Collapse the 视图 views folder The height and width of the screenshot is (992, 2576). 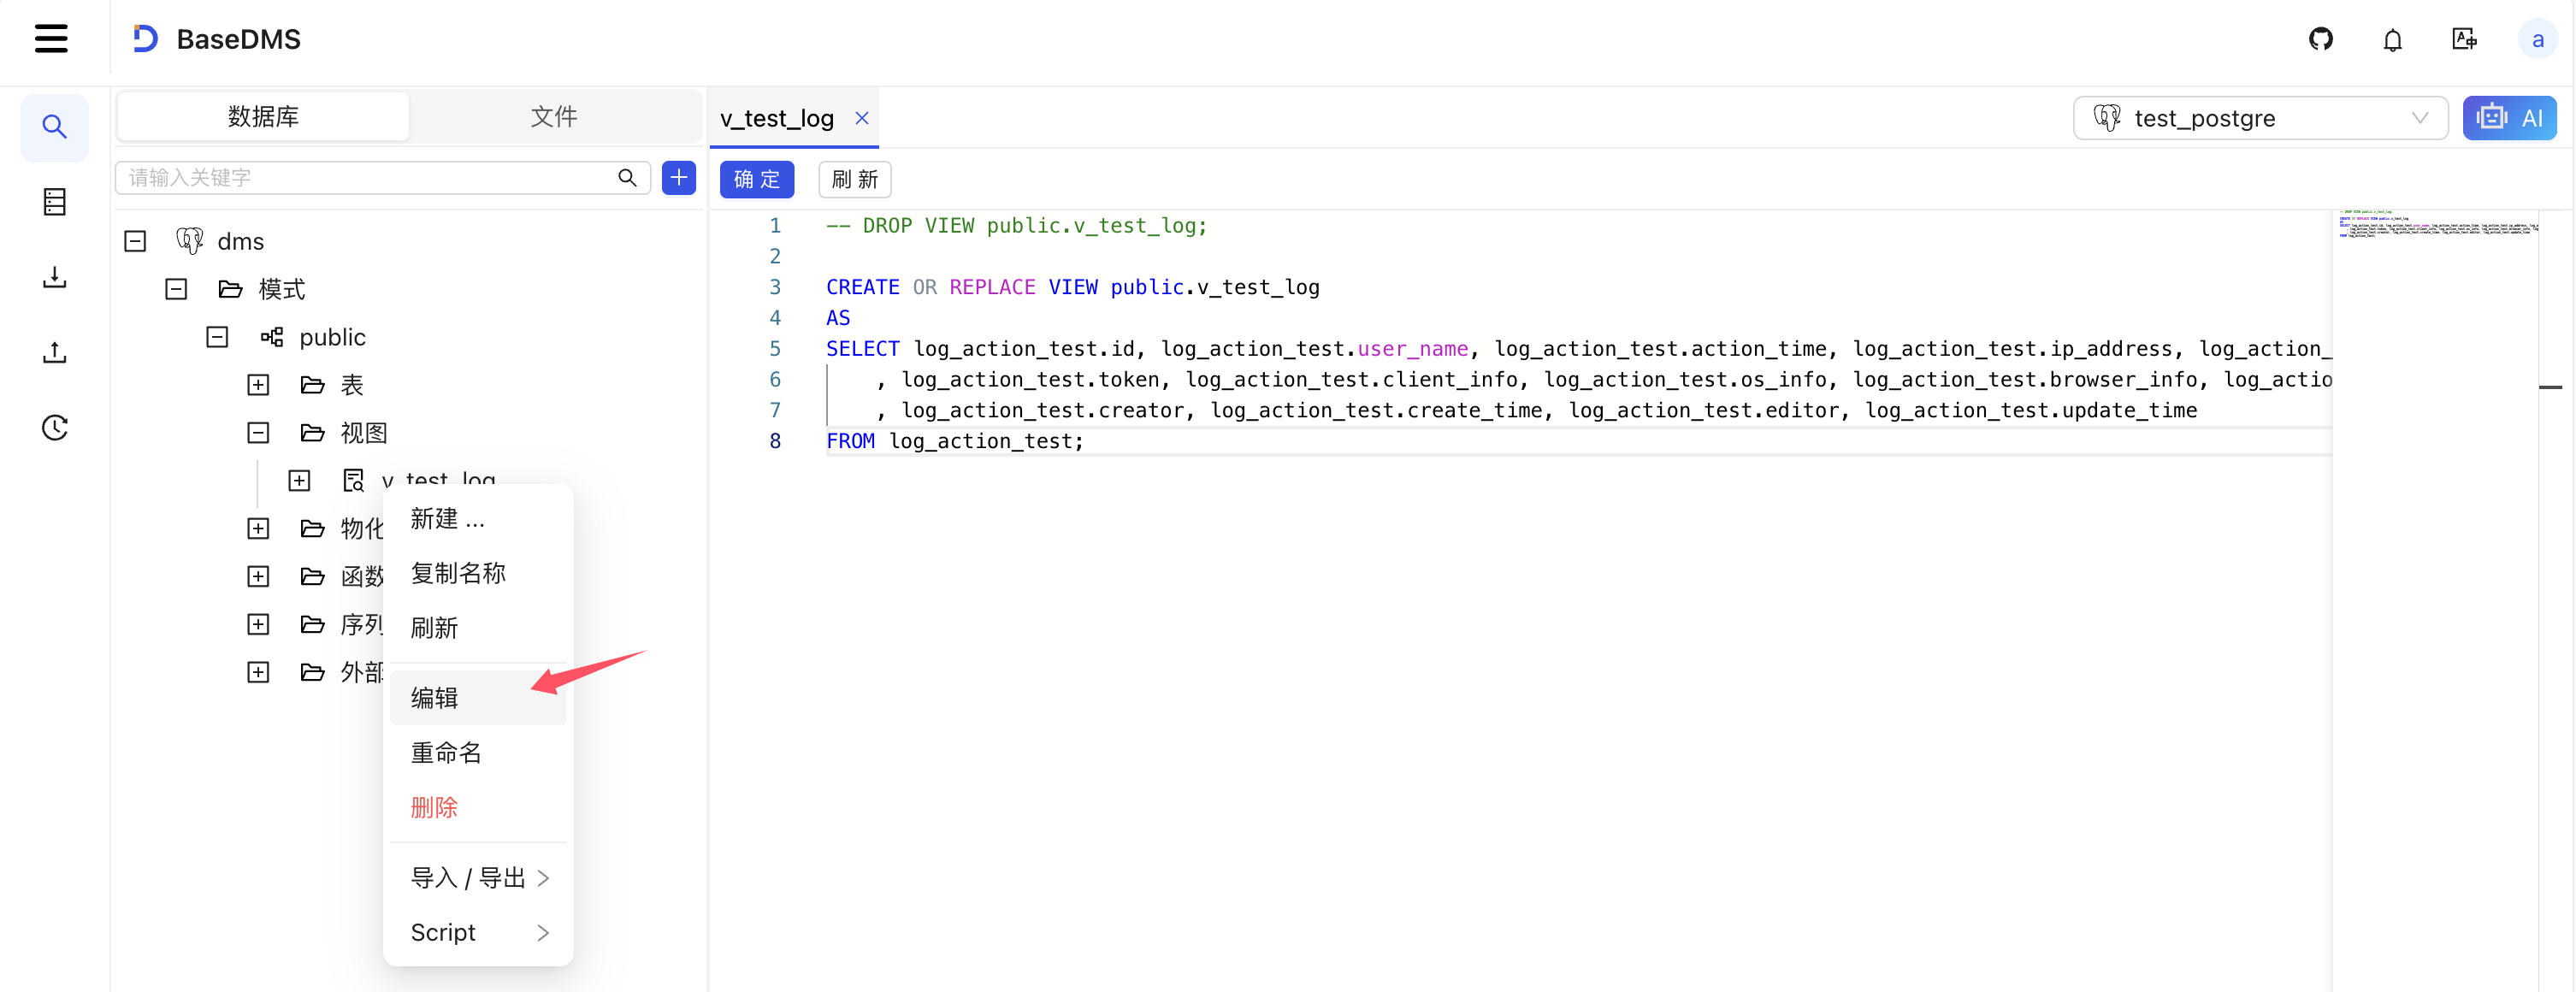pyautogui.click(x=258, y=433)
